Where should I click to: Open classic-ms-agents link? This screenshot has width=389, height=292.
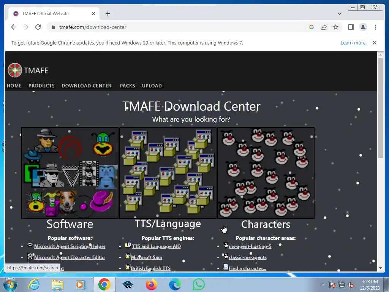pyautogui.click(x=248, y=257)
